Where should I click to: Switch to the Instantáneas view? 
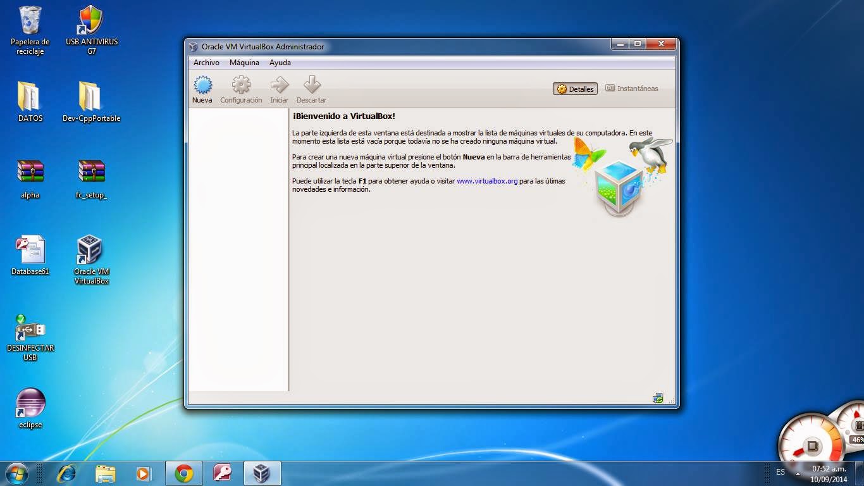pos(632,89)
